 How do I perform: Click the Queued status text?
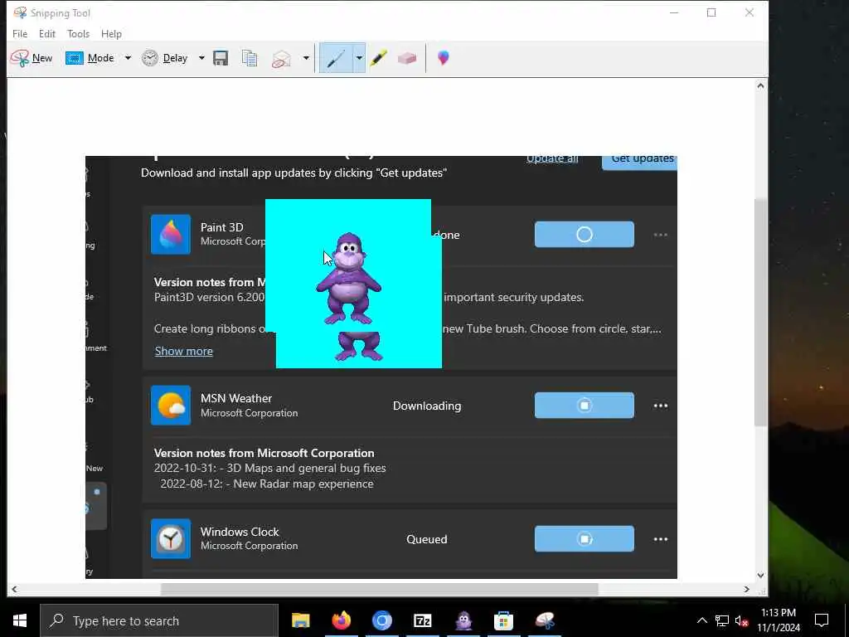click(x=427, y=539)
